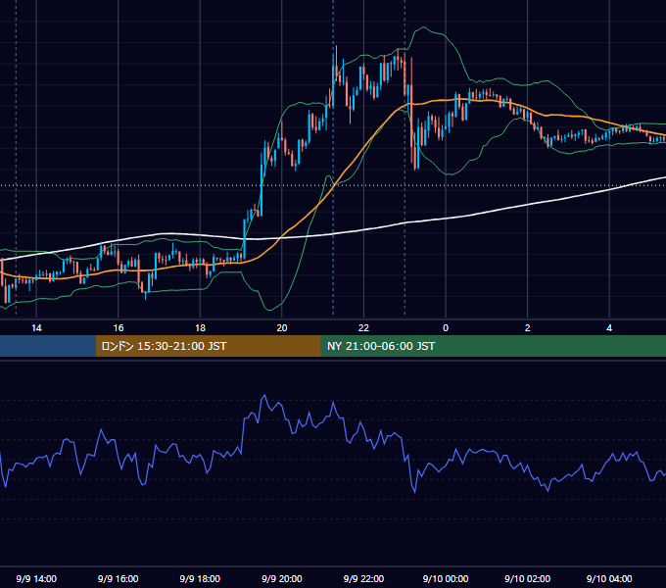Select the 2 hour label on time axis
This screenshot has width=666, height=588.
[x=528, y=328]
